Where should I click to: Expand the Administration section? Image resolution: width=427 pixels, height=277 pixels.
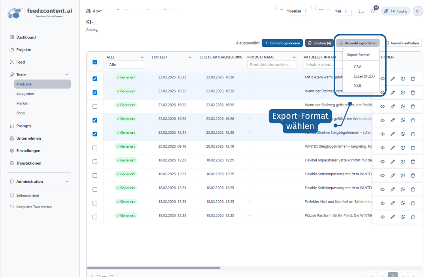(67, 182)
